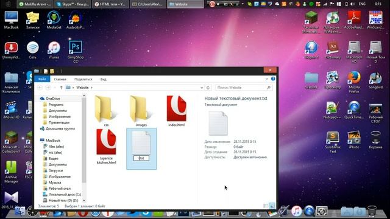
Task: Open the Trash icon in the dock
Action: 372,211
